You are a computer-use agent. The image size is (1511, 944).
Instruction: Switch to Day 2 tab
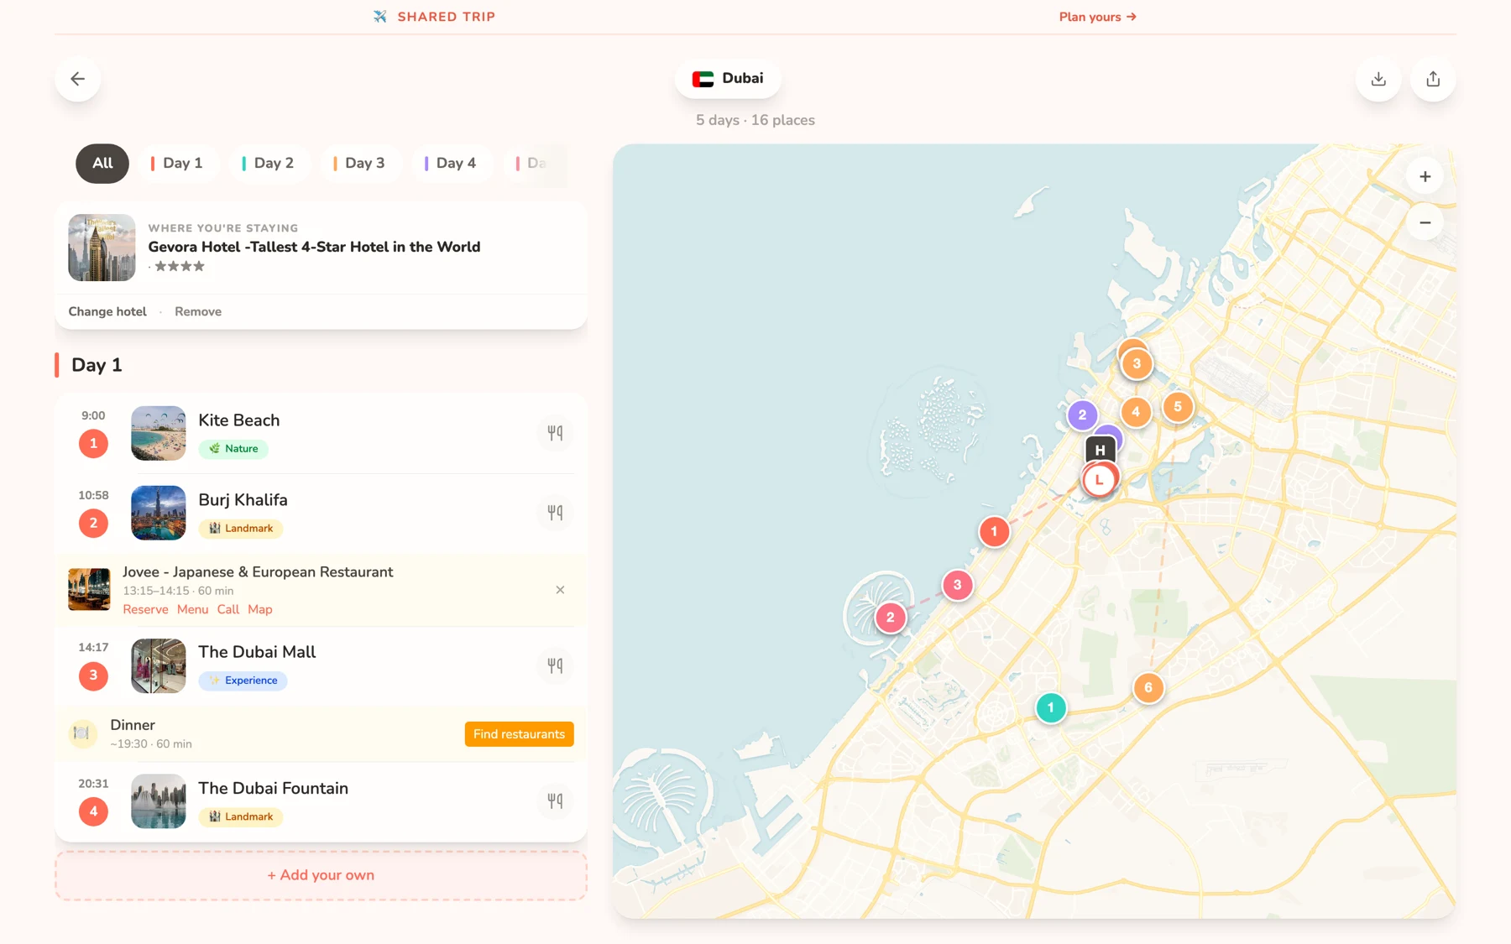[269, 163]
